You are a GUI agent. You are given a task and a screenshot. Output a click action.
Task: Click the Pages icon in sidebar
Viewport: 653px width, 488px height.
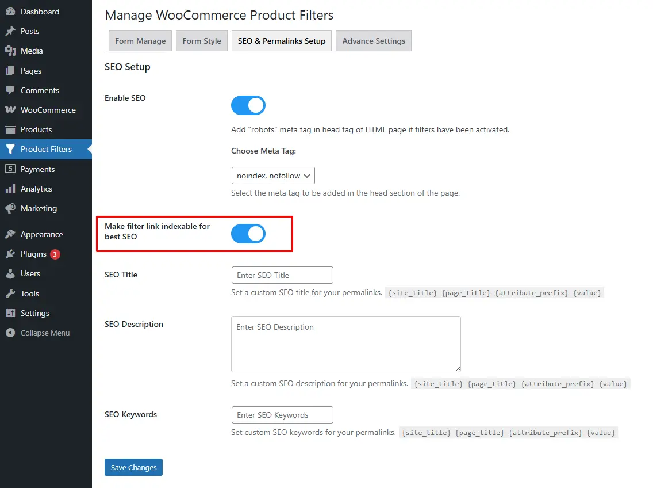pyautogui.click(x=10, y=71)
